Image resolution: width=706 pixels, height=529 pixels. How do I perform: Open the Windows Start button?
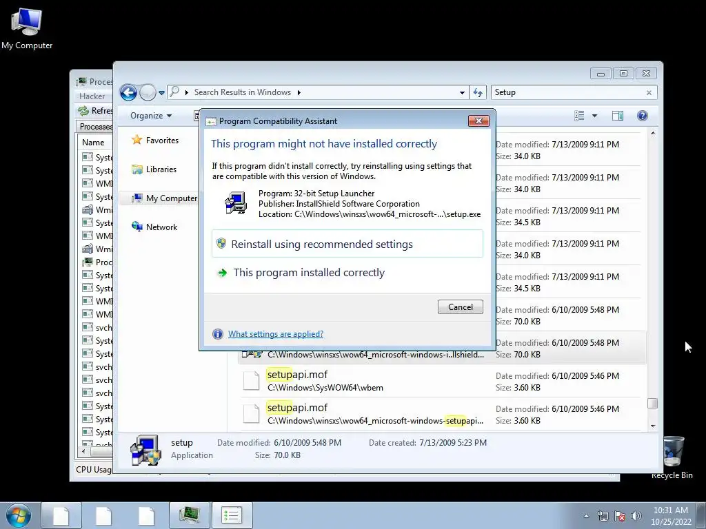pyautogui.click(x=19, y=515)
